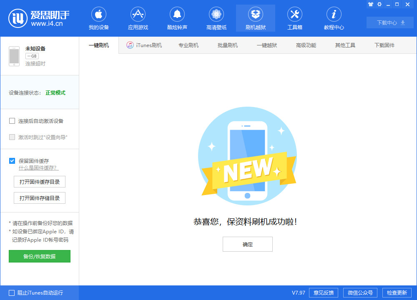Open the 打开固件缓存目录 folder
417x300 pixels.
[39, 182]
